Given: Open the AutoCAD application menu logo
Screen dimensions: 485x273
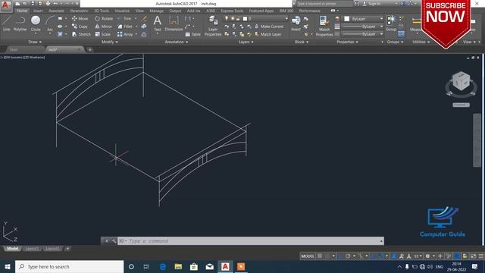Looking at the screenshot, I should pyautogui.click(x=6, y=5).
